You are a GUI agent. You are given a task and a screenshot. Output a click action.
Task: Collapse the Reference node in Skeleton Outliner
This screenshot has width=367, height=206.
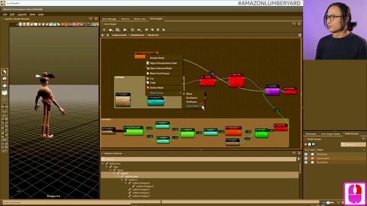pos(103,164)
